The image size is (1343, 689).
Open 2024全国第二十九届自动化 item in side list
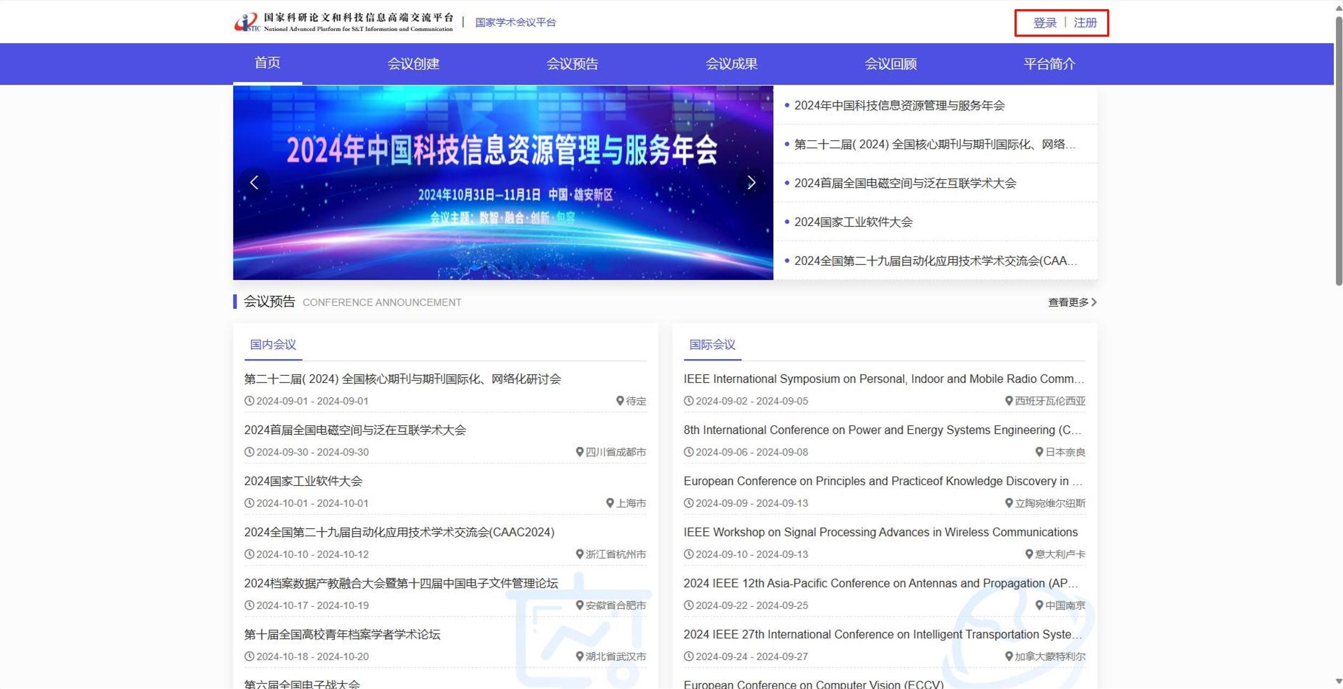pyautogui.click(x=936, y=261)
